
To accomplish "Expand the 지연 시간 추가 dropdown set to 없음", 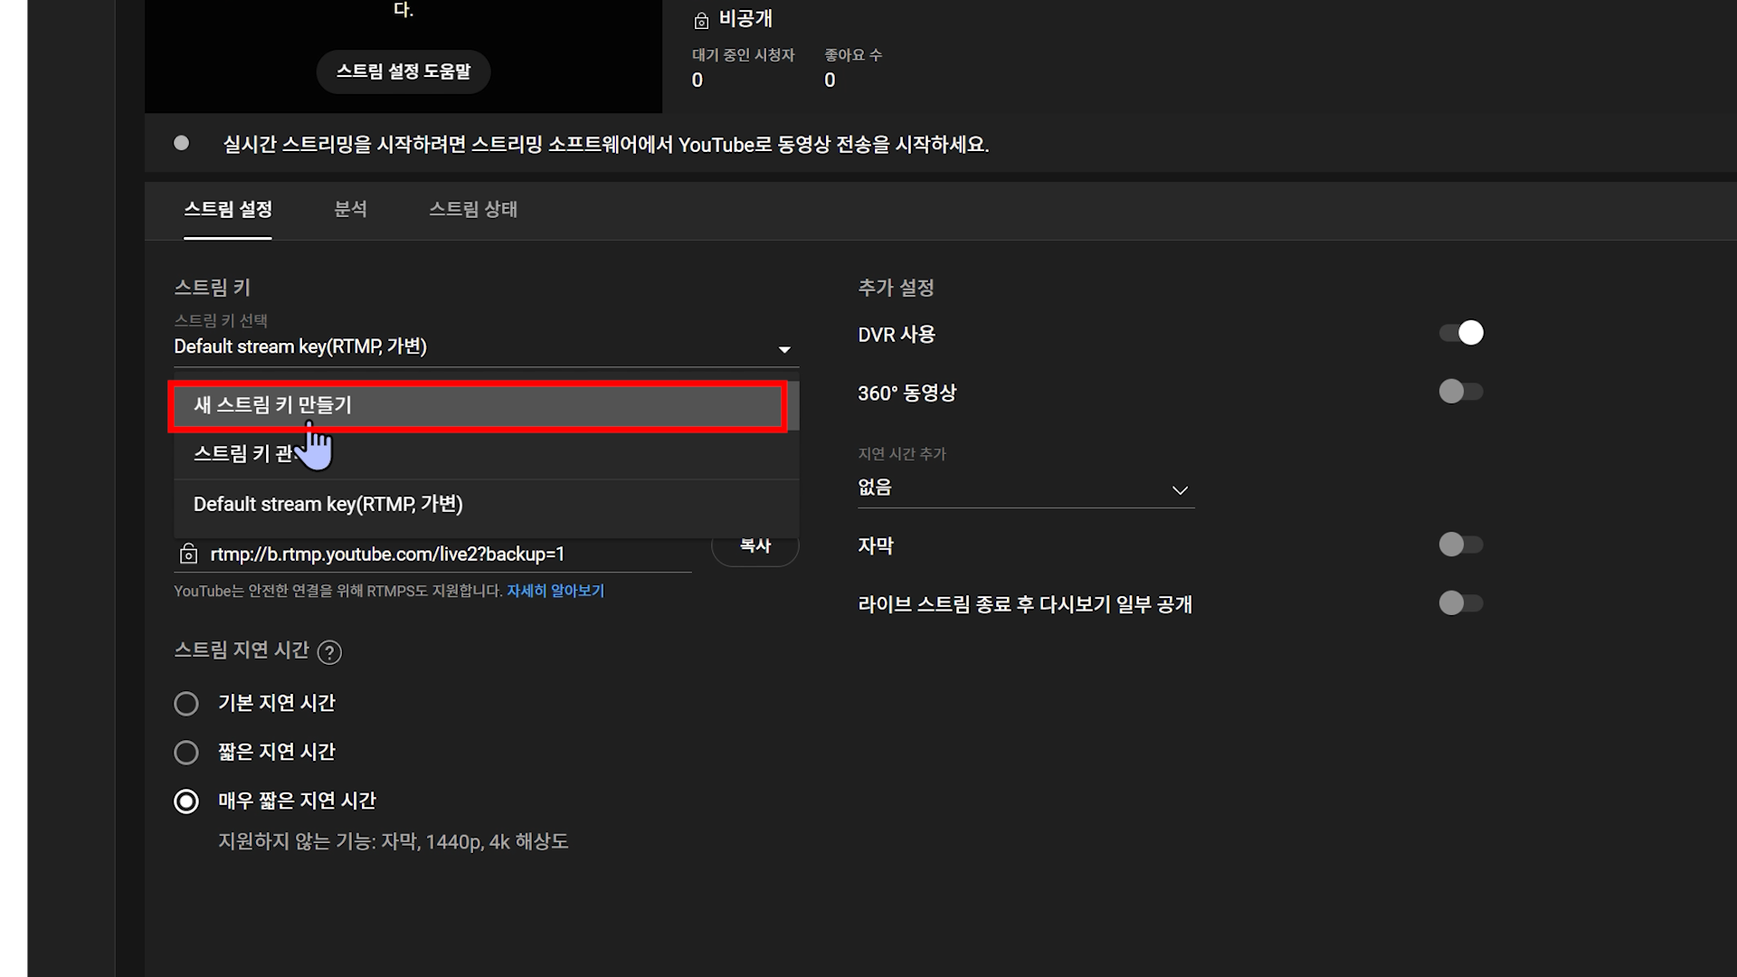I will point(1179,489).
